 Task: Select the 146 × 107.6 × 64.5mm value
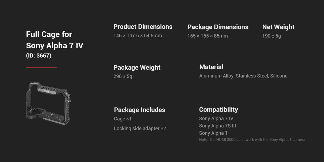tap(138, 36)
